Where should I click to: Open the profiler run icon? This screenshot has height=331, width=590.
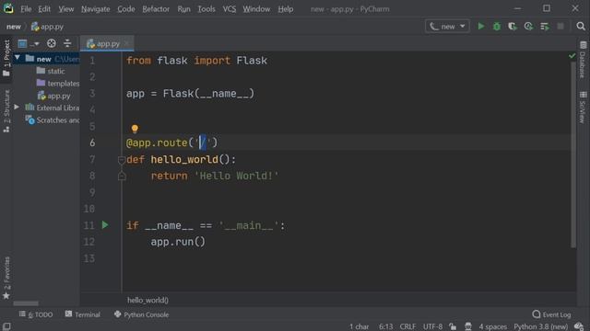528,27
